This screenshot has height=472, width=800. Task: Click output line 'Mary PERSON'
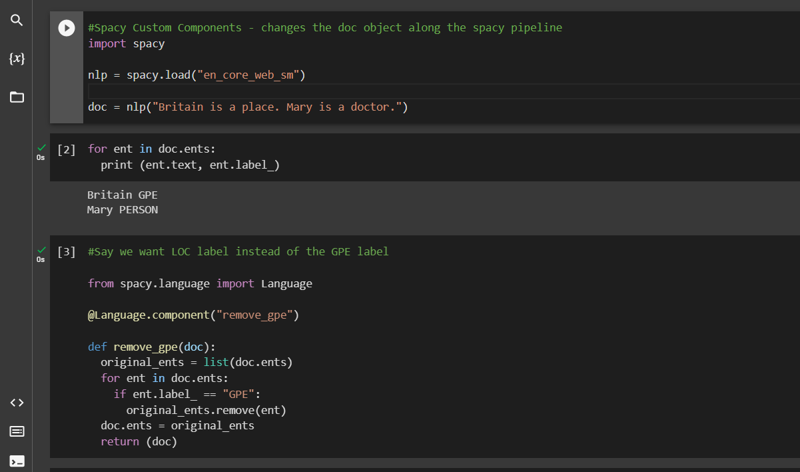pyautogui.click(x=123, y=210)
